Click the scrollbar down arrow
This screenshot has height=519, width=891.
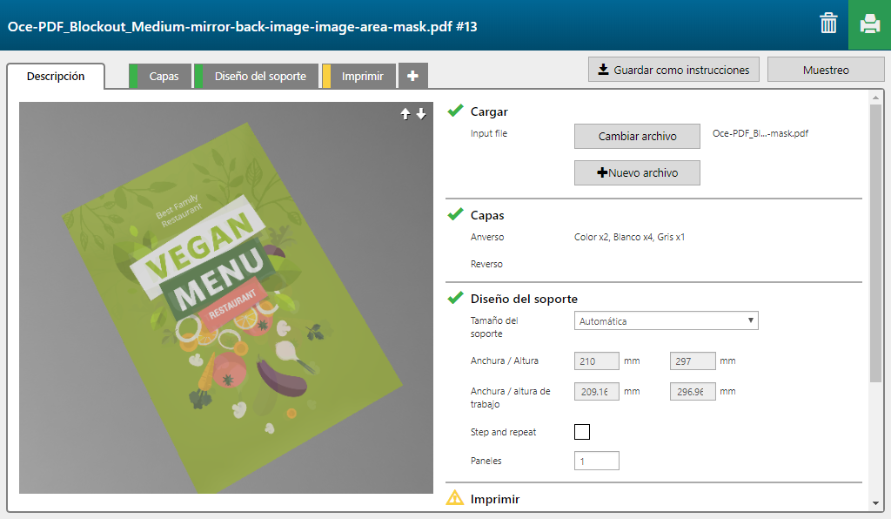pos(875,503)
